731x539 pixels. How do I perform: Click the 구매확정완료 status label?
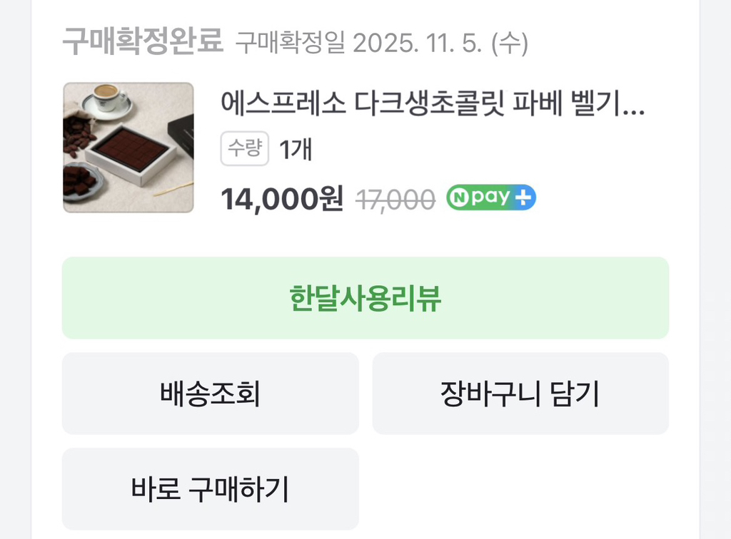[143, 43]
